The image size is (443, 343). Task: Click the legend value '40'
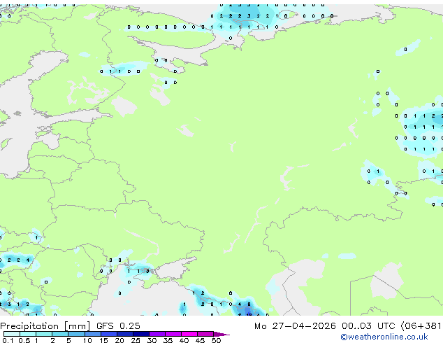coord(184,340)
